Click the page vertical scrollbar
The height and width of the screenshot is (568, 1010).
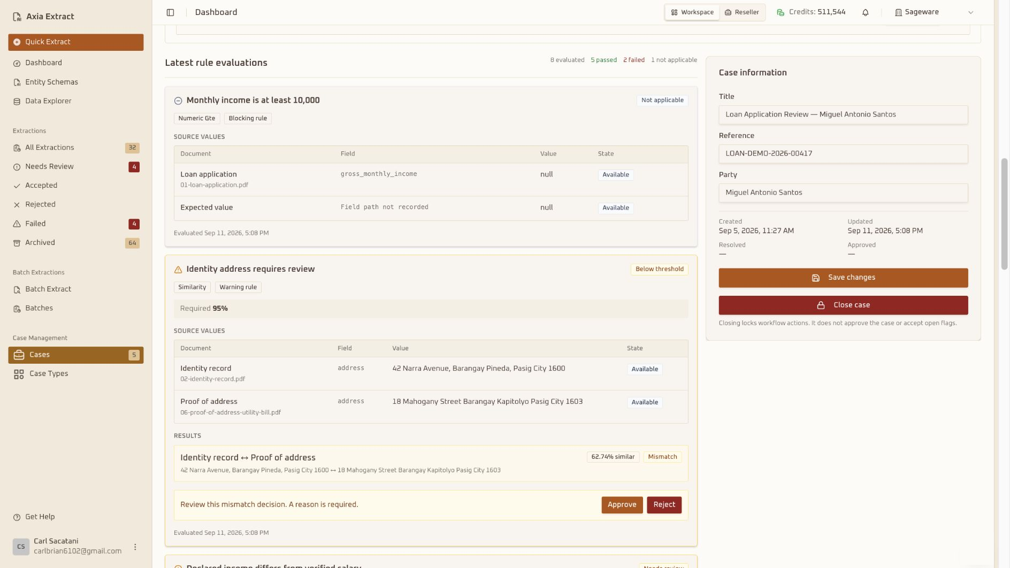[x=1004, y=214]
